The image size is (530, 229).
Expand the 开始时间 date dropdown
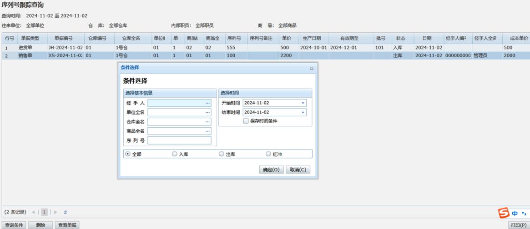tap(303, 103)
